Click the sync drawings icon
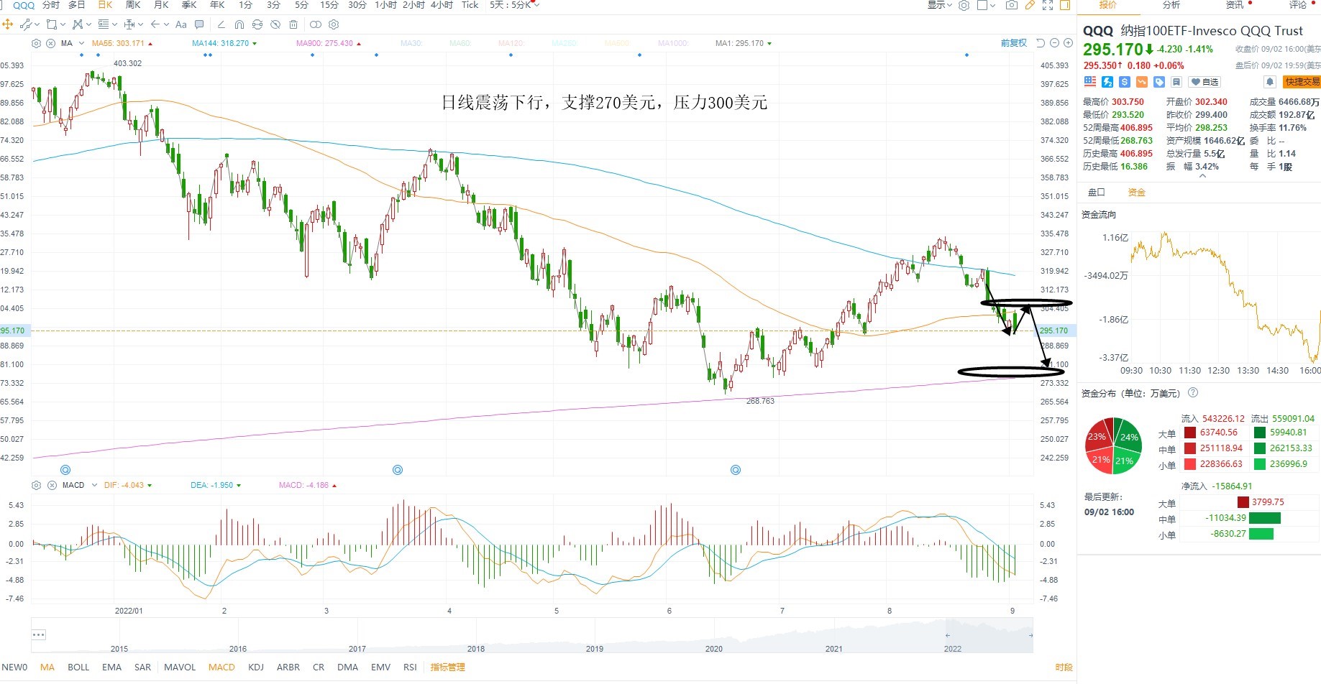This screenshot has width=1321, height=684. point(257,24)
